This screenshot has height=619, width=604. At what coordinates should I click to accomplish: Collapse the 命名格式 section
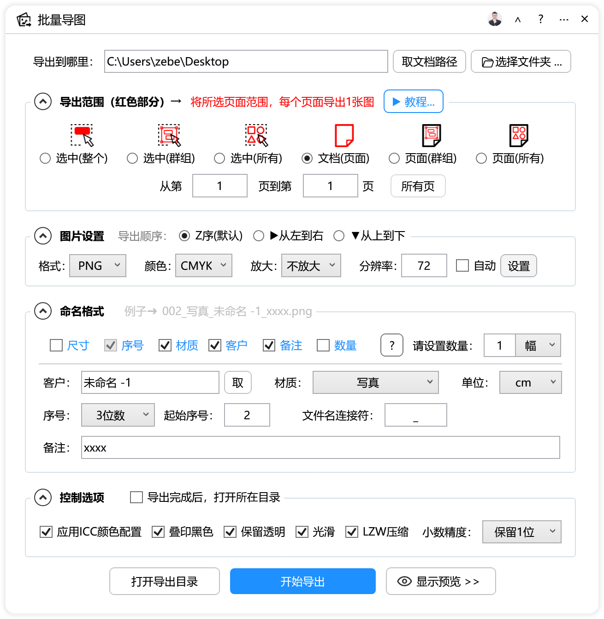click(x=43, y=311)
